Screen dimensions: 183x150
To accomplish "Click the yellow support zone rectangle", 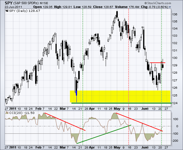I will [120, 96].
